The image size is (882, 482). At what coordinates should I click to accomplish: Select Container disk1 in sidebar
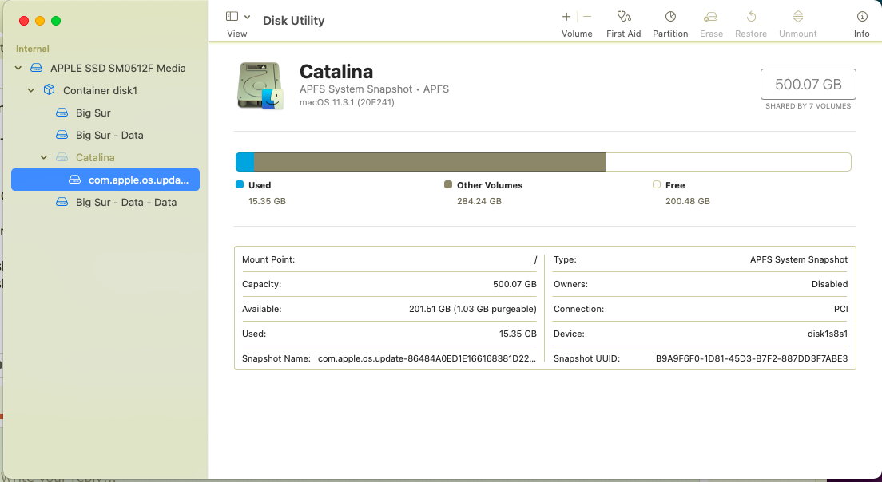click(100, 90)
